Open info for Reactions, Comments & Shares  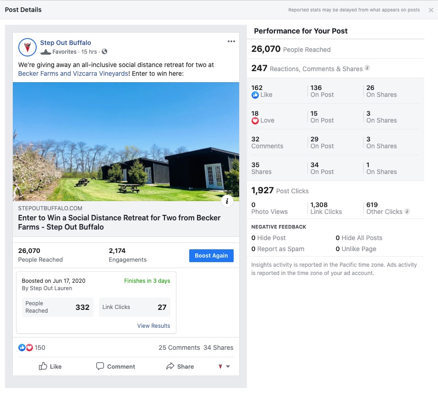[367, 68]
